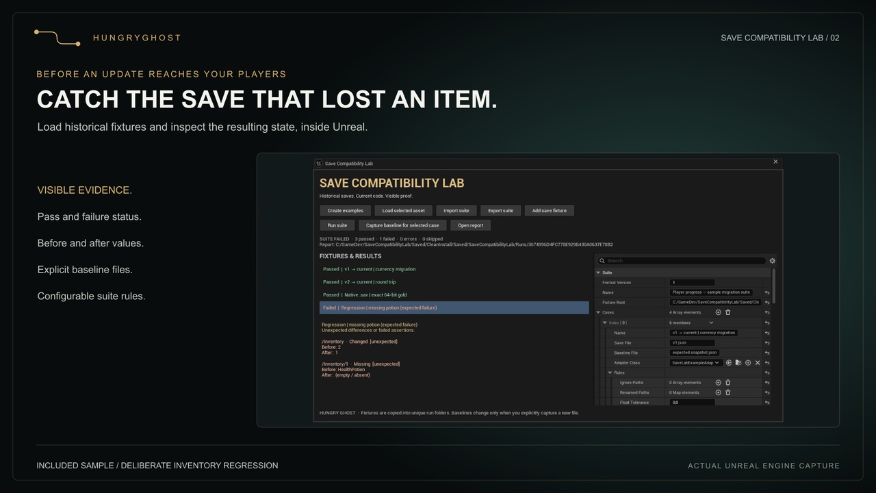Create a new Adapter Class with plus icon
876x493 pixels.
coord(748,363)
